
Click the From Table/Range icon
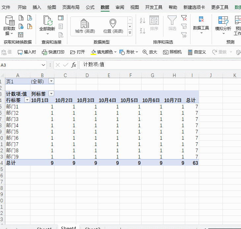pyautogui.click(x=20, y=35)
